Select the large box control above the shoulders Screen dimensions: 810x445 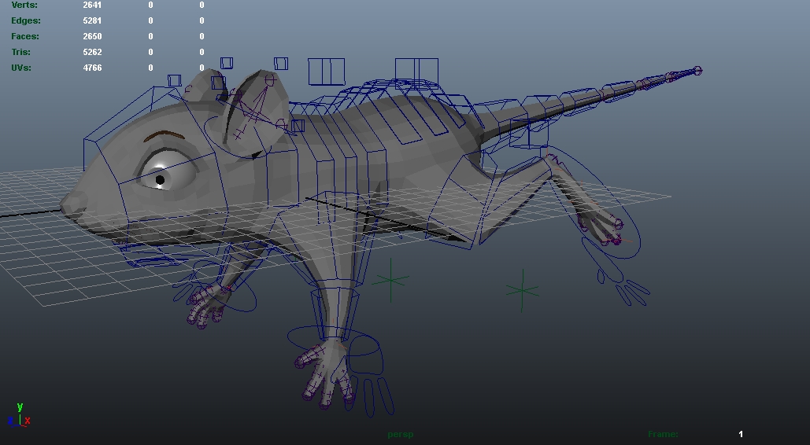pos(327,72)
